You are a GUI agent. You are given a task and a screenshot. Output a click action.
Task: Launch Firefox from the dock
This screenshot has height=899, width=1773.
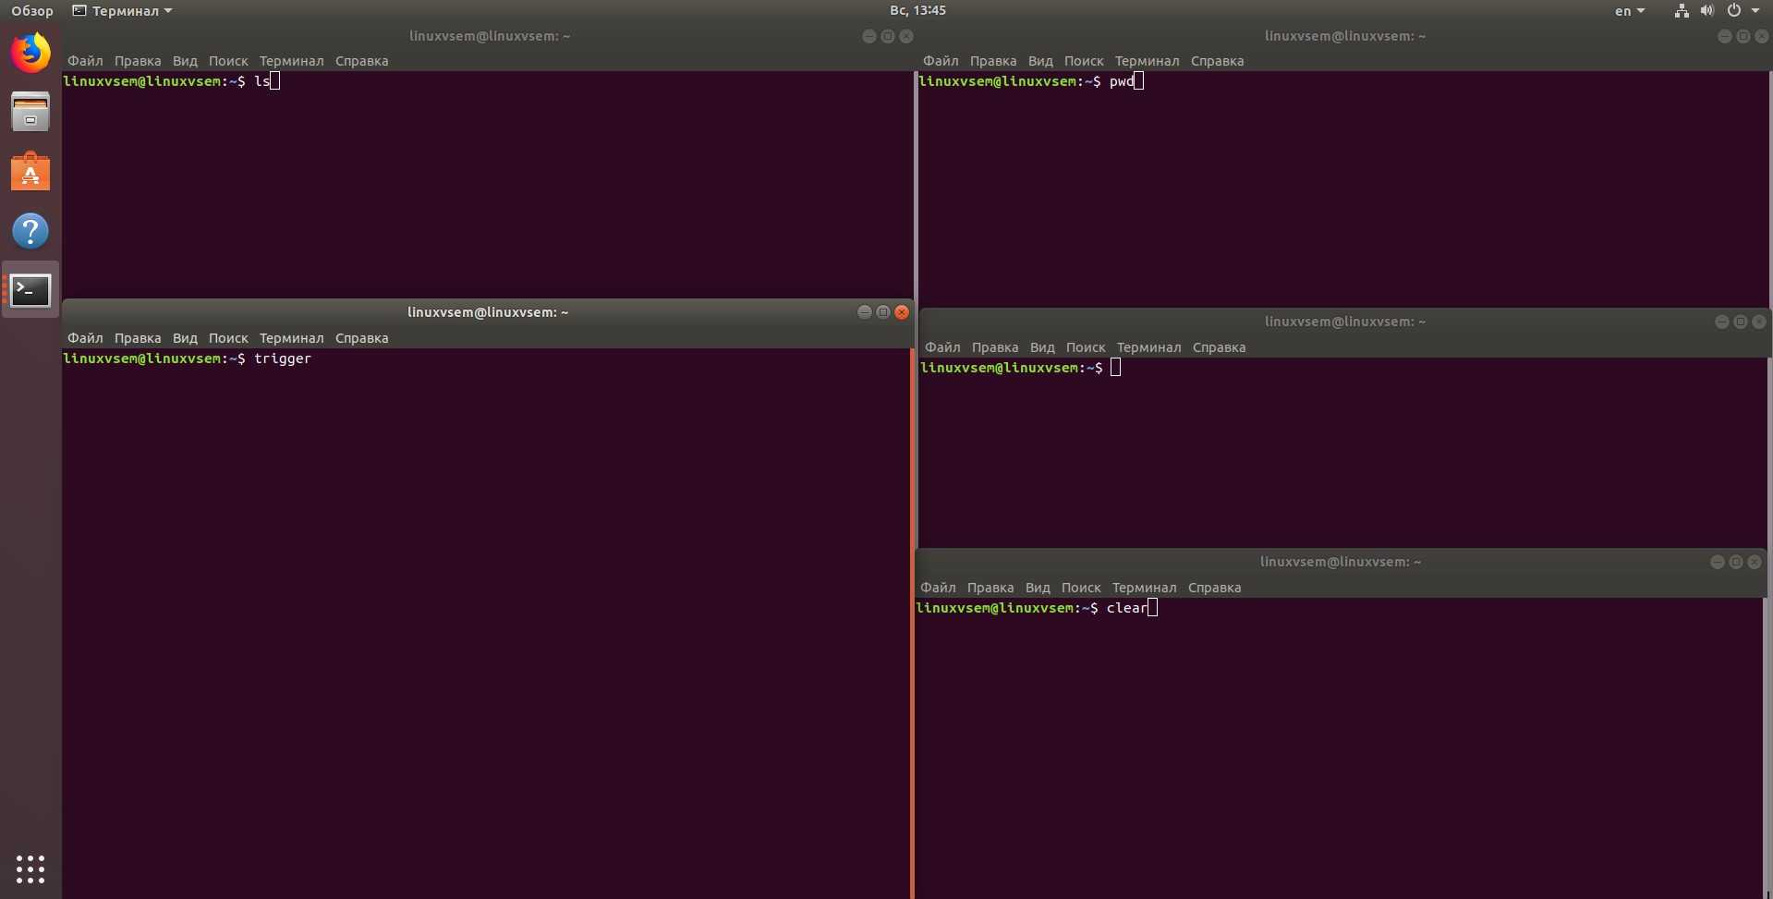click(30, 53)
